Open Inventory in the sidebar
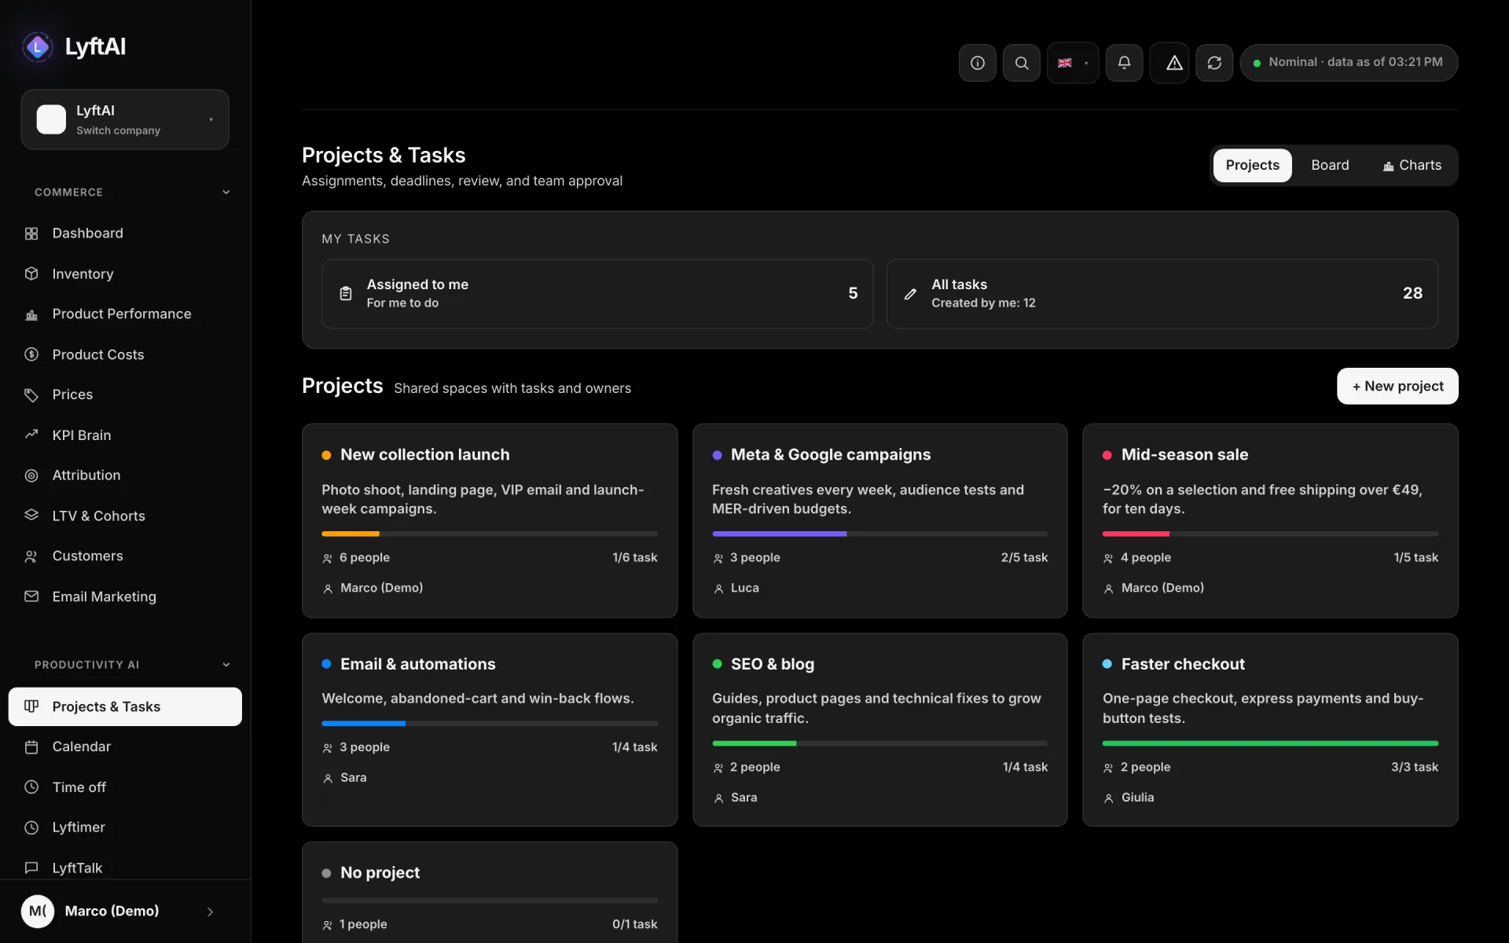Viewport: 1509px width, 943px height. coord(125,273)
